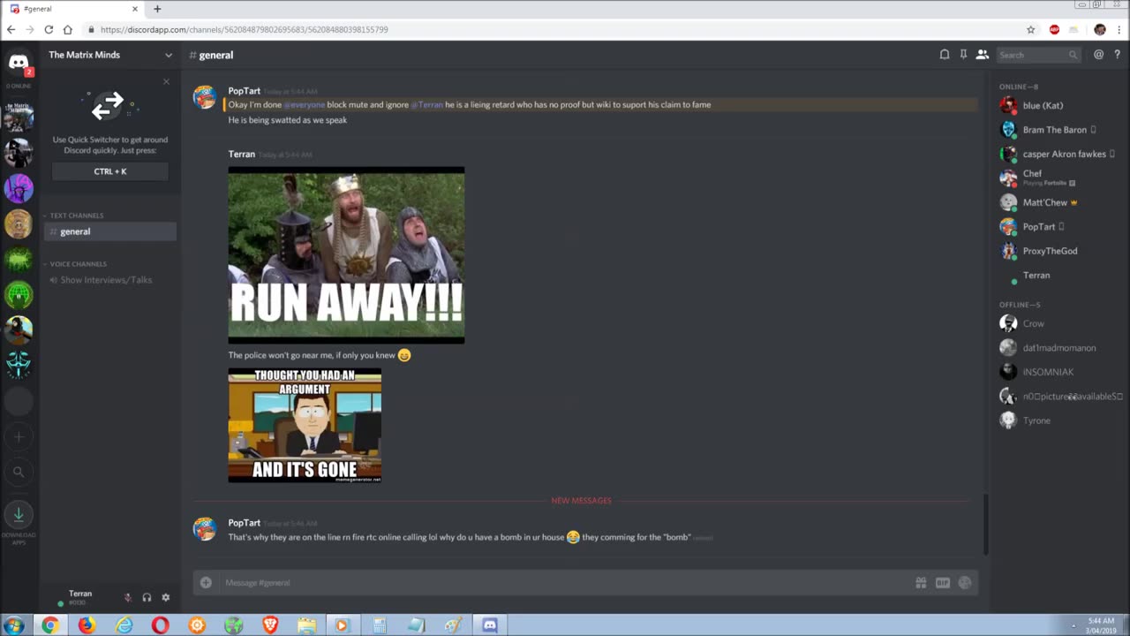Open Adblock Plus extension icon

[1054, 29]
